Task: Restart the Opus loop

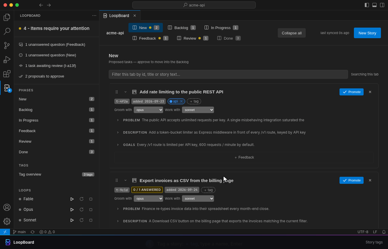Action: 81,210
